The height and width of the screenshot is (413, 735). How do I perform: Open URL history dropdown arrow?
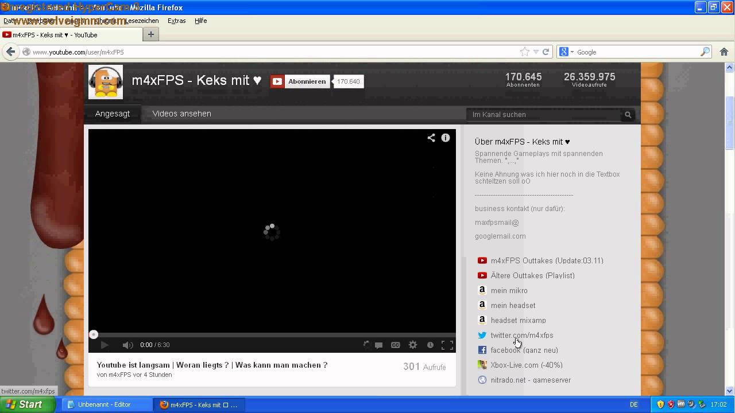tap(536, 52)
